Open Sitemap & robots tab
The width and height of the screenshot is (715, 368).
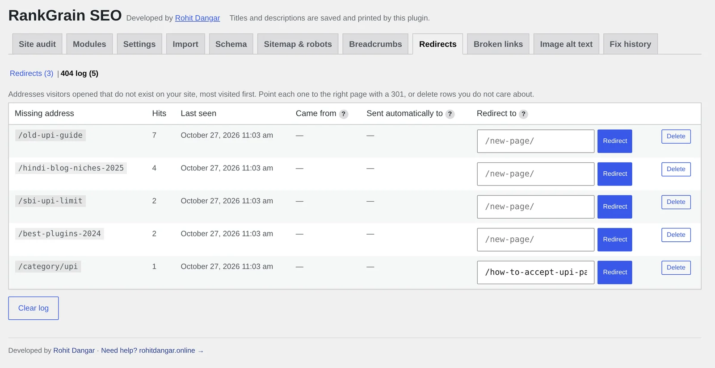298,44
